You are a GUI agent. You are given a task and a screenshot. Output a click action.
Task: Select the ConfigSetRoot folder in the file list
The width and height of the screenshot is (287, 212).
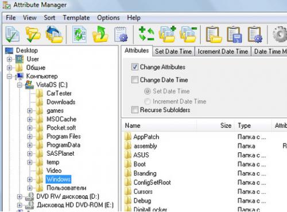tap(152, 182)
